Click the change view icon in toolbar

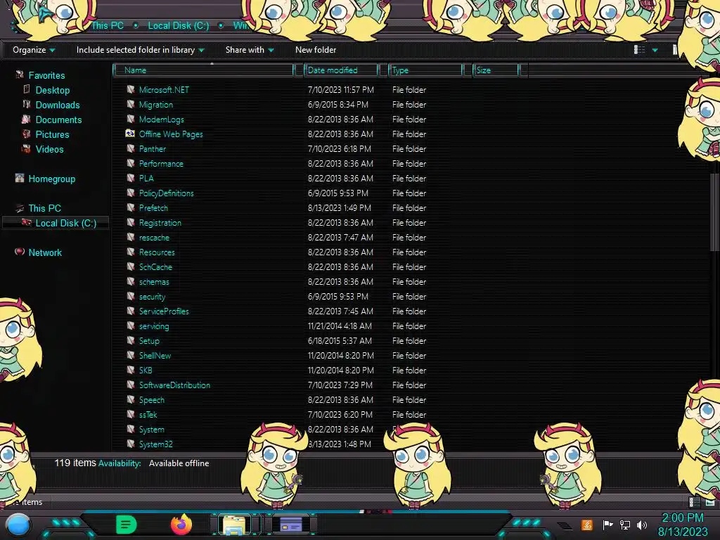click(639, 50)
